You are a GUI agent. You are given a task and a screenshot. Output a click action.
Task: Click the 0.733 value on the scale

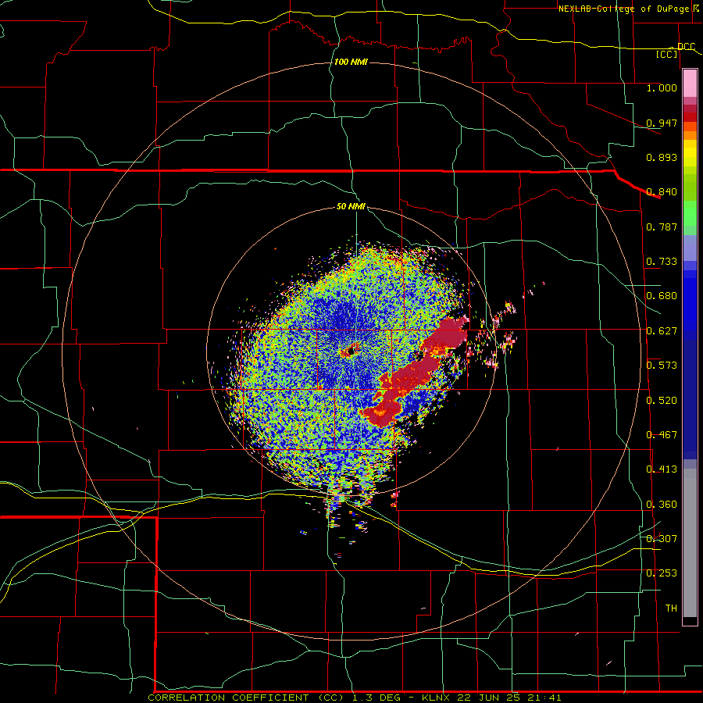[662, 262]
